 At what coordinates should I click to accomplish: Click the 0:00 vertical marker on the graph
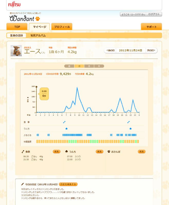[36, 99]
